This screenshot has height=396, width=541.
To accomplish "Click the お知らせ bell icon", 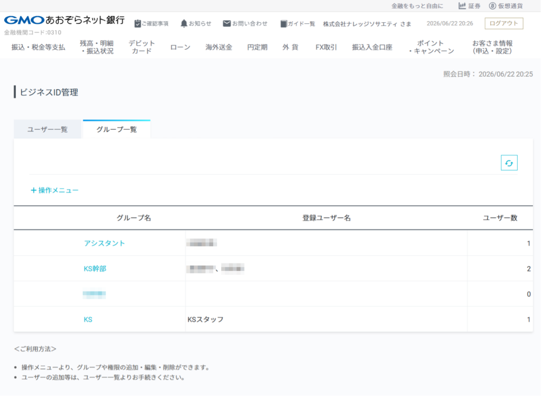I will click(184, 23).
